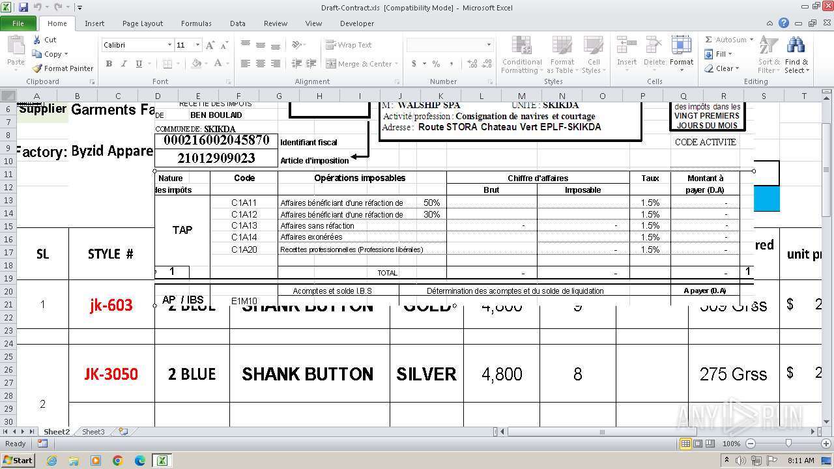Open the font size dropdown
This screenshot has width=834, height=469.
pyautogui.click(x=197, y=45)
